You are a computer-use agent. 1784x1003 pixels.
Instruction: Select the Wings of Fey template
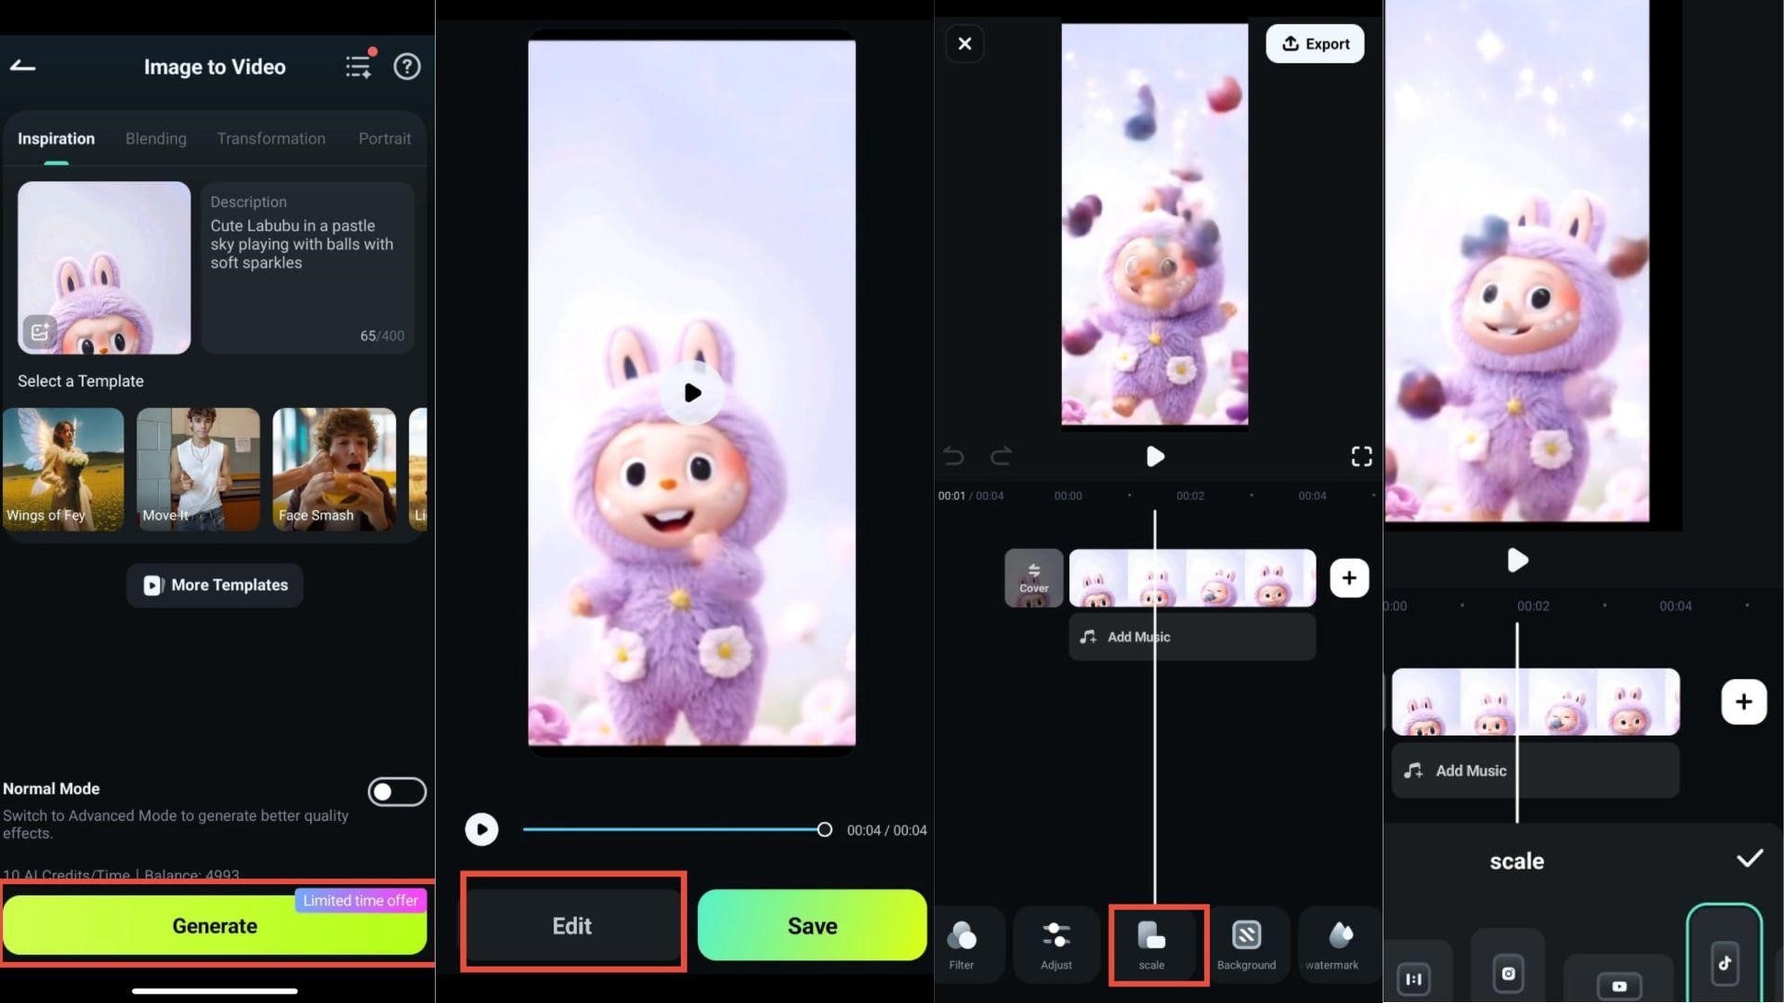point(63,469)
